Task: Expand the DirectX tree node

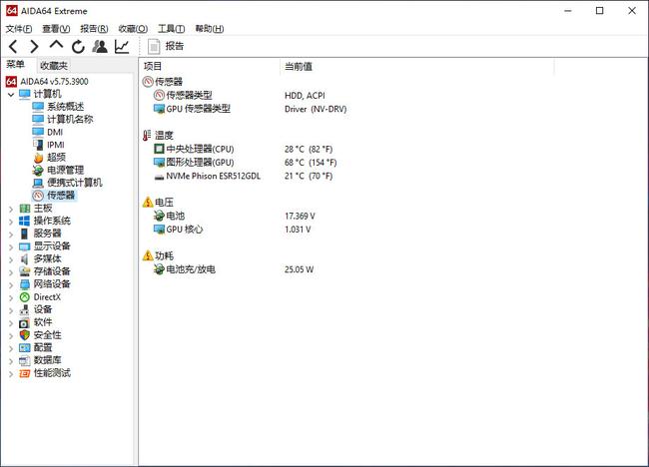Action: pos(11,297)
